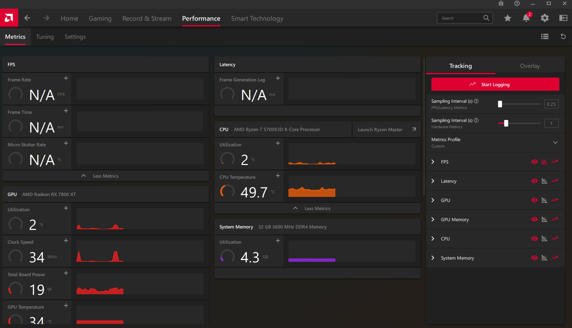Open the Smart Technology tab
572x328 pixels.
257,18
